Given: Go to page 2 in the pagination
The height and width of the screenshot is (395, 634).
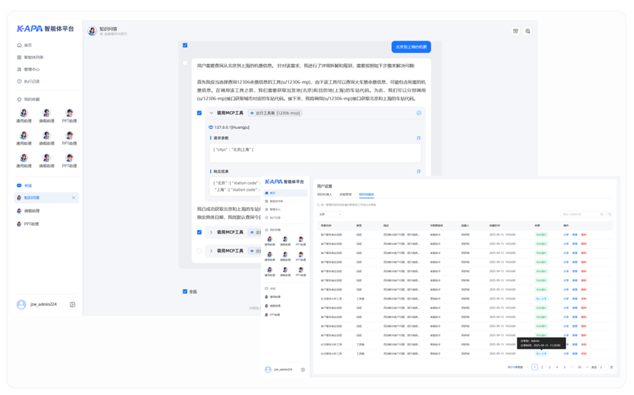Looking at the screenshot, I should point(542,367).
